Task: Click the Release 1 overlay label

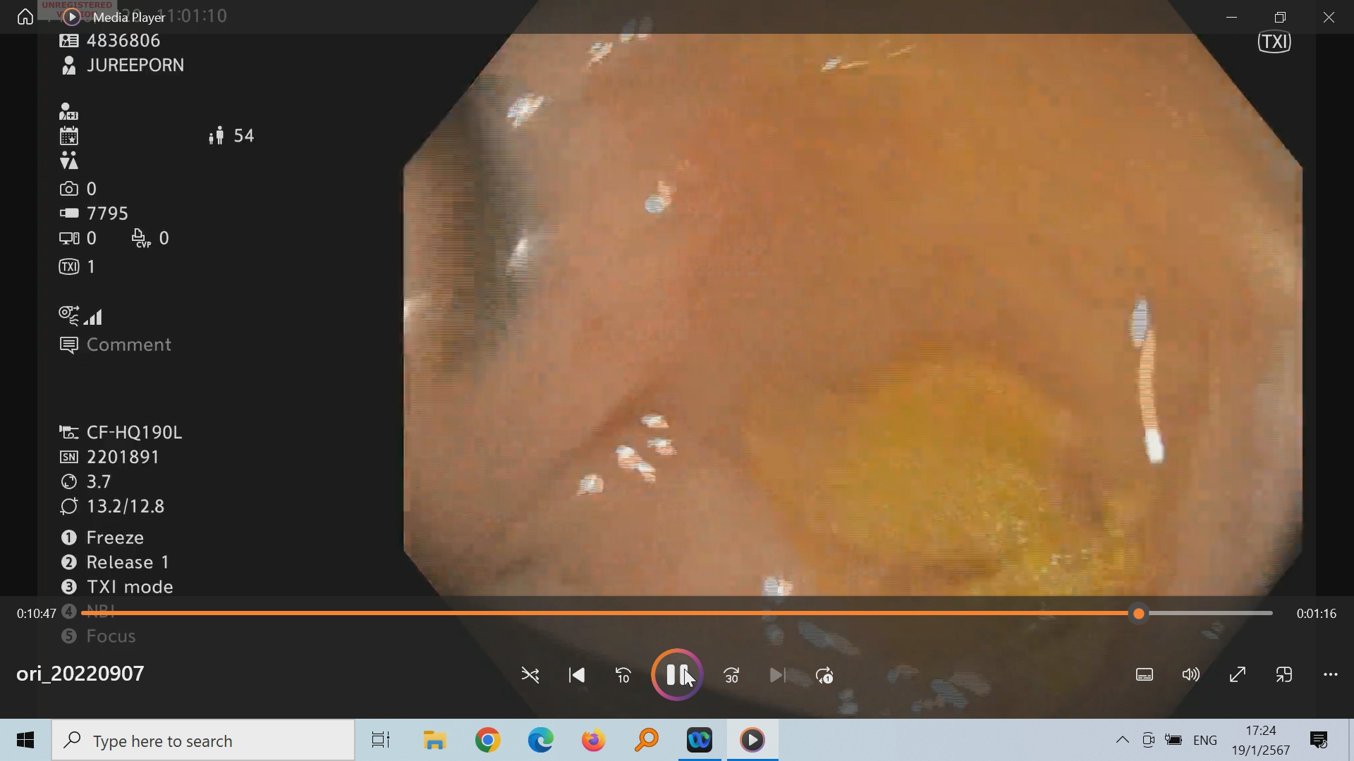Action: coord(128,562)
